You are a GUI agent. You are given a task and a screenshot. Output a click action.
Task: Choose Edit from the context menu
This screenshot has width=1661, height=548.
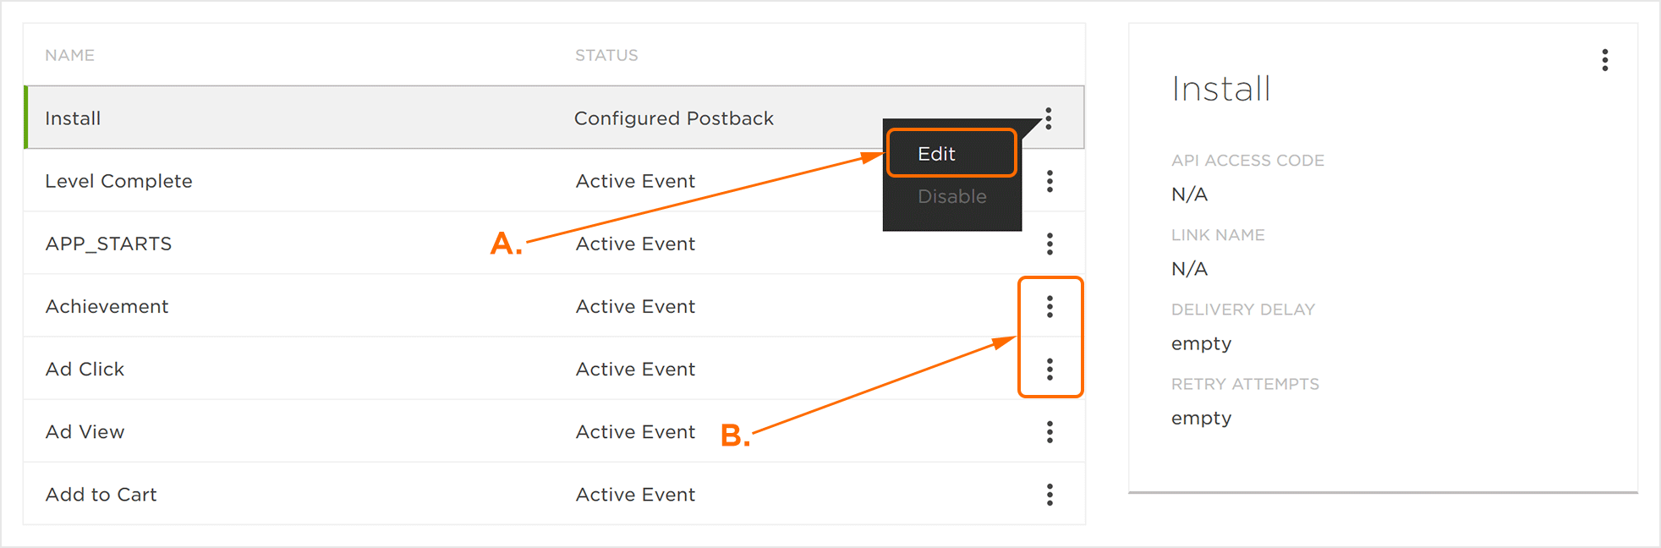click(937, 154)
